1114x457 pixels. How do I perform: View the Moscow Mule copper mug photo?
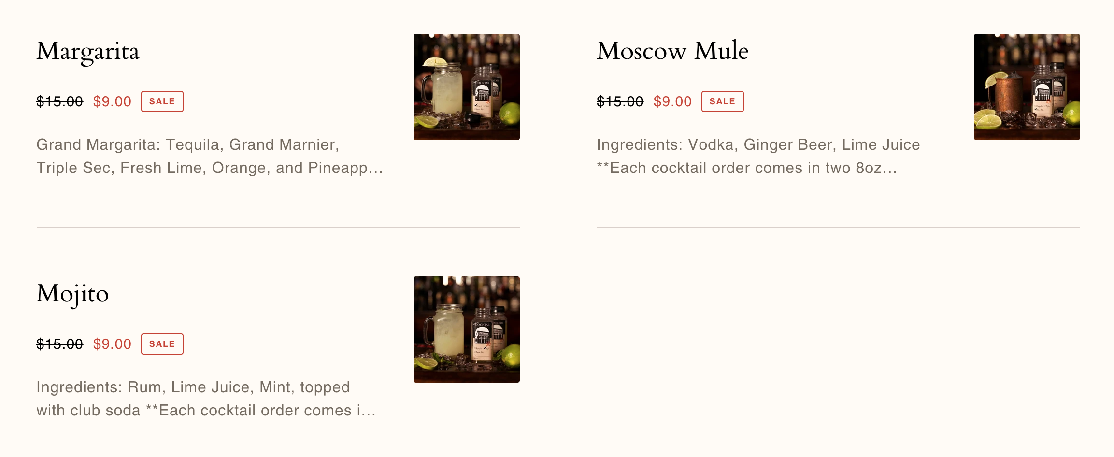(x=1027, y=87)
